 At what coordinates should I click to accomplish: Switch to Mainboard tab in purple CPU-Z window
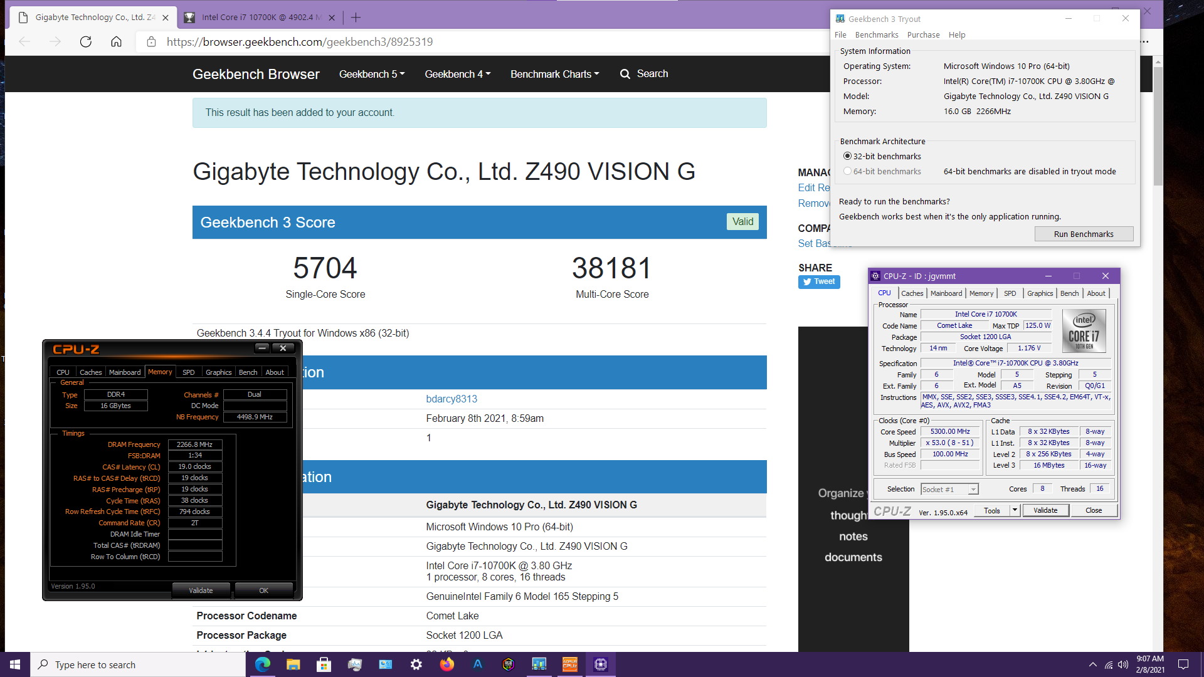pos(946,293)
